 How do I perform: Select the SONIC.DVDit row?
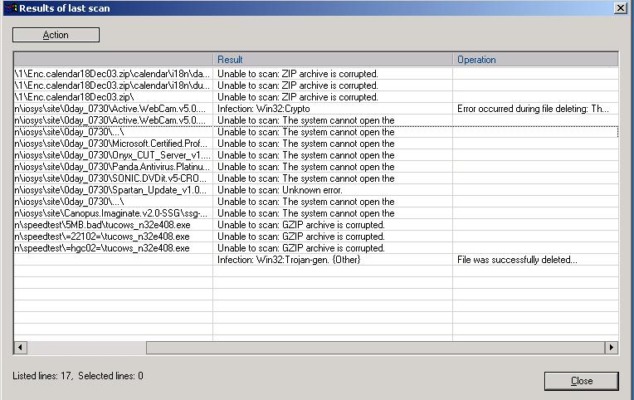click(x=113, y=178)
